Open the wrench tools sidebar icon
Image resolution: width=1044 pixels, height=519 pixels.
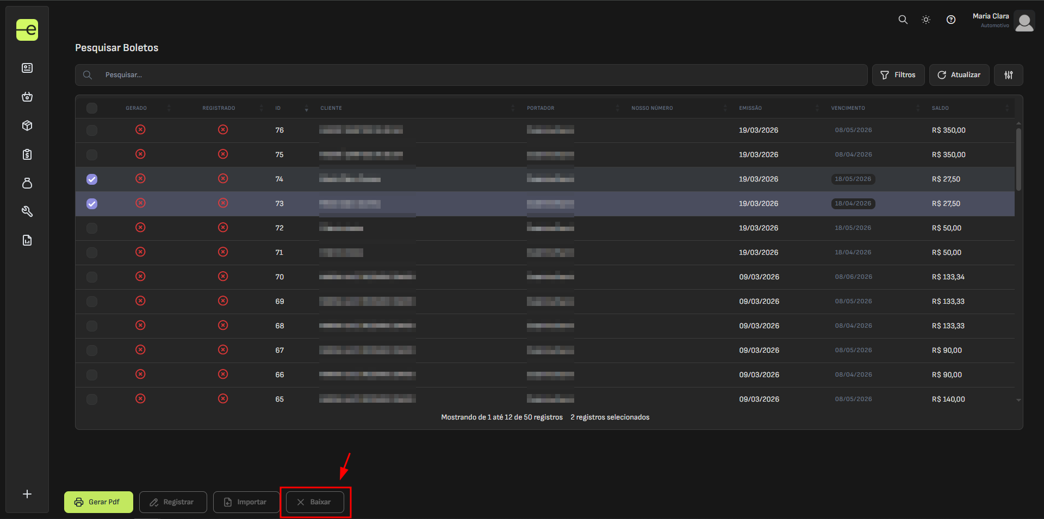coord(27,211)
